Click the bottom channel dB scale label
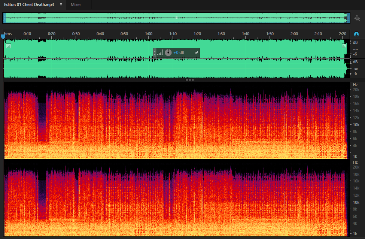This screenshot has width=365, height=239. (355, 62)
